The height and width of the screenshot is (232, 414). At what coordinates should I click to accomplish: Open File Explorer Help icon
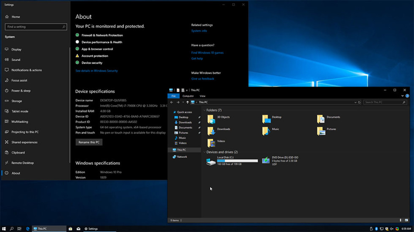[407, 96]
